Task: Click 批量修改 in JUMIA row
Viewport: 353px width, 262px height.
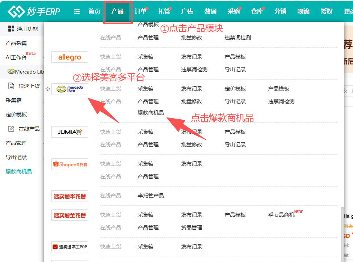Action: 192,145
